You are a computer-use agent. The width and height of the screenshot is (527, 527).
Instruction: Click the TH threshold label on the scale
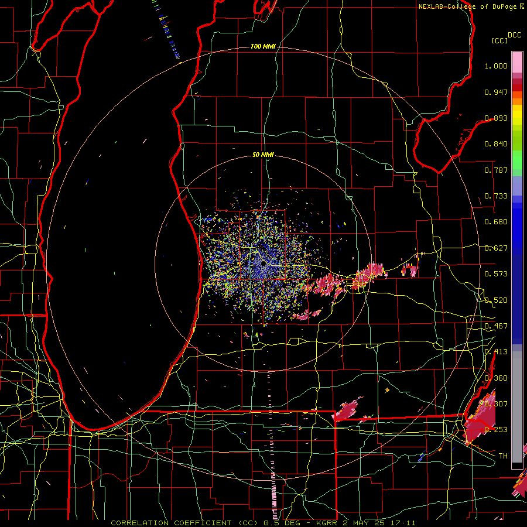pos(503,456)
